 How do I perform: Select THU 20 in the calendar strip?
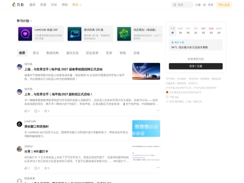pyautogui.click(x=188, y=30)
